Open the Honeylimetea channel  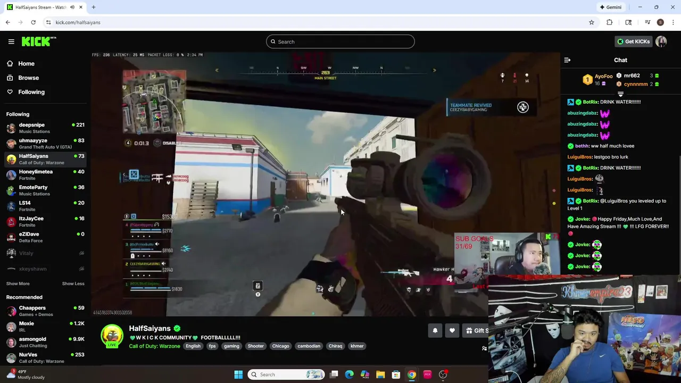click(45, 174)
